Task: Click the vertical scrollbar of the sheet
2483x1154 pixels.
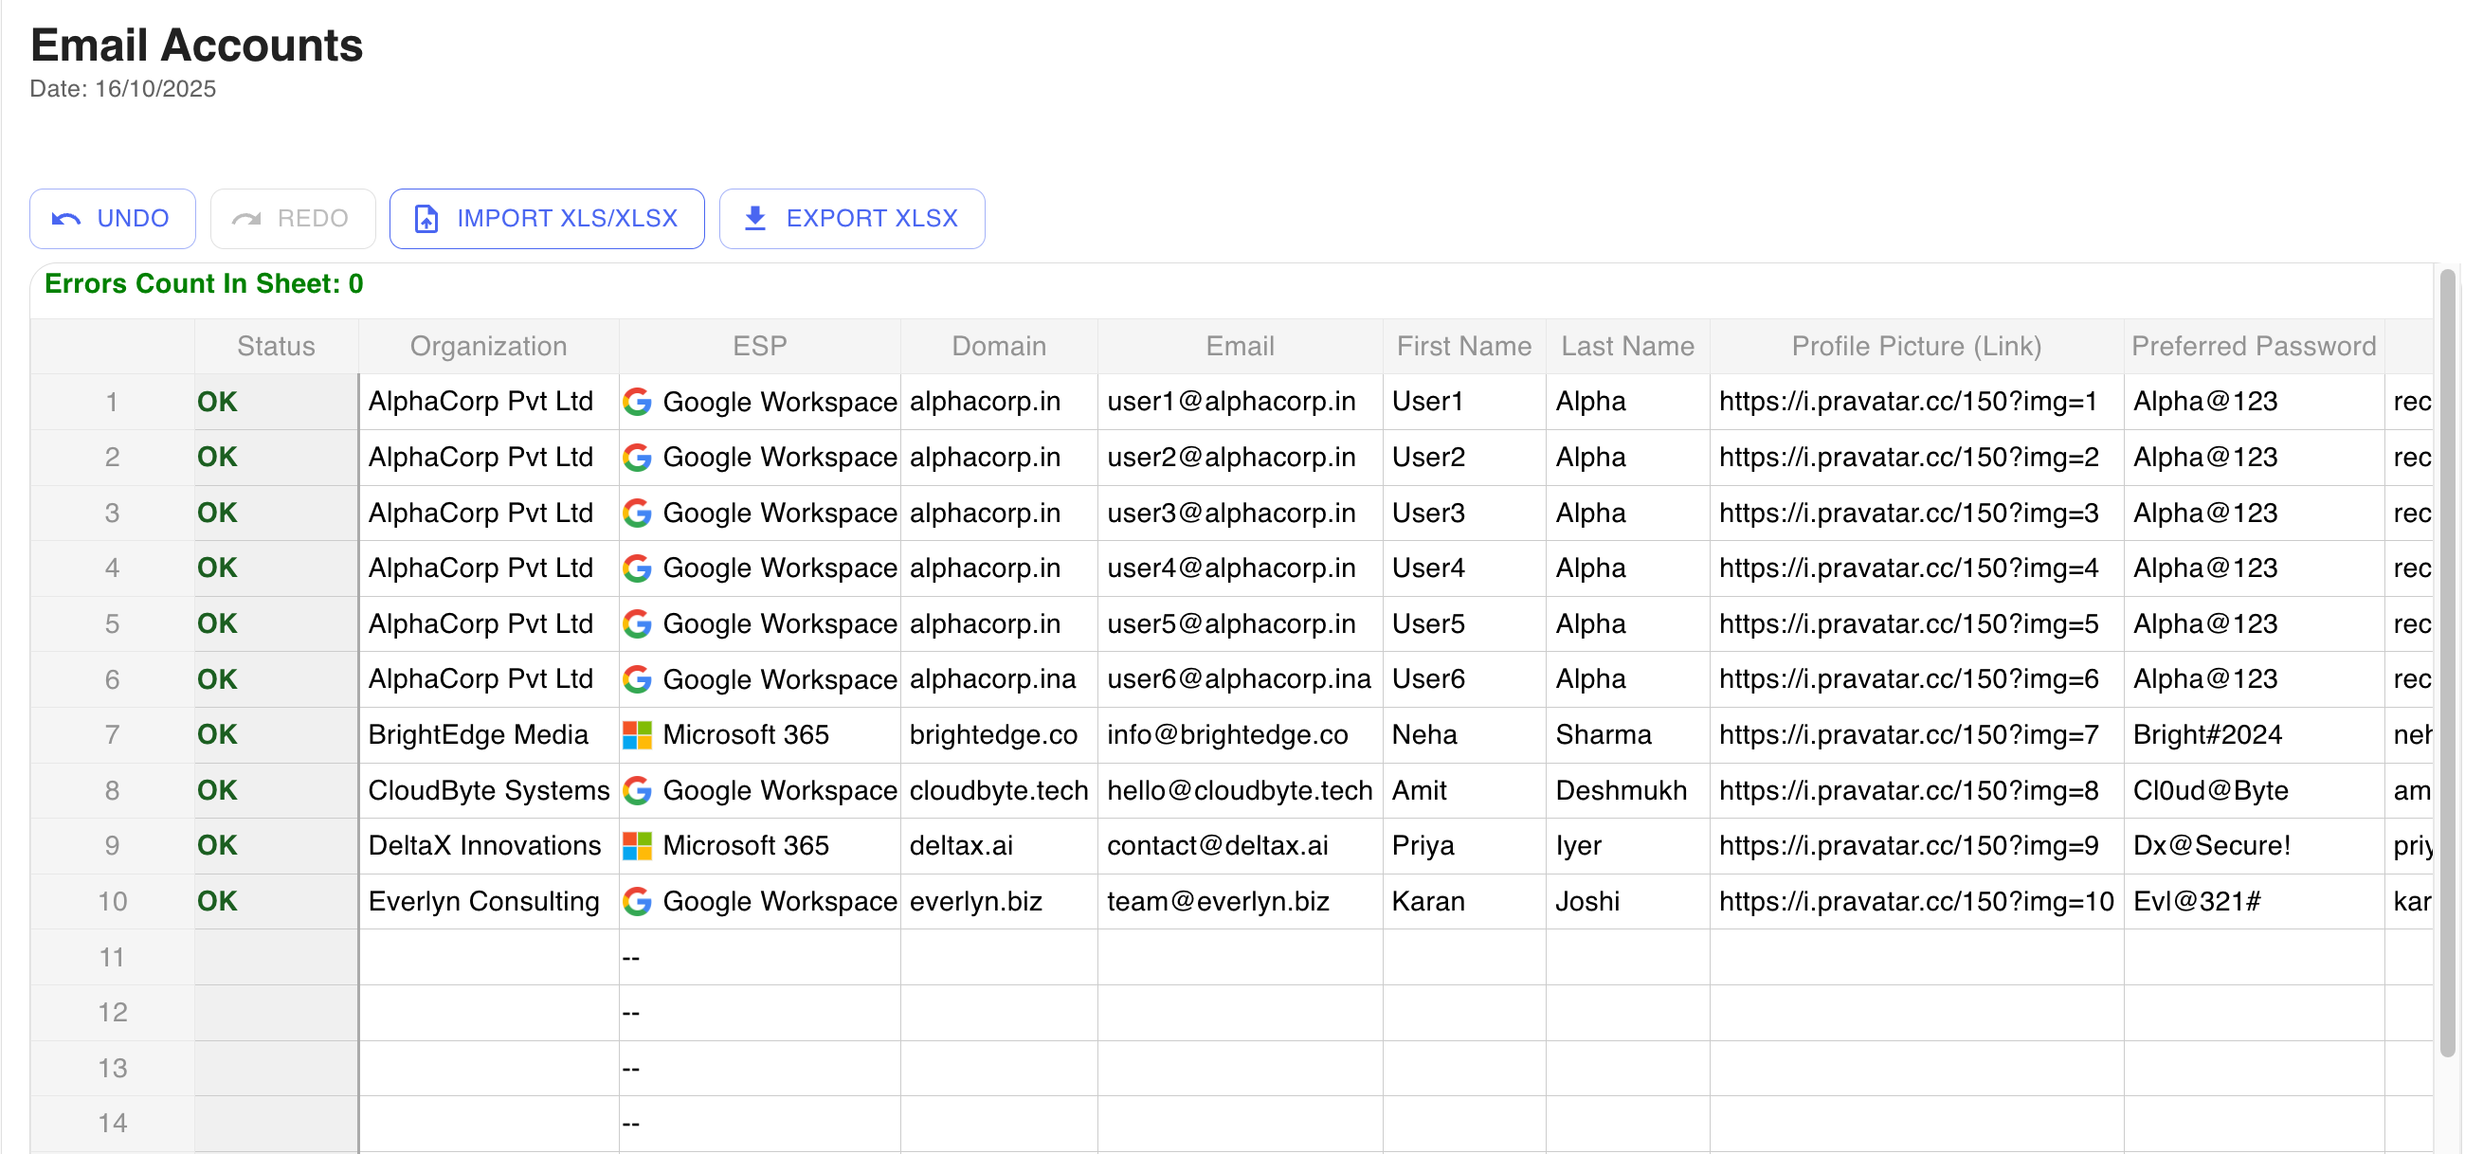Action: pyautogui.click(x=2446, y=662)
